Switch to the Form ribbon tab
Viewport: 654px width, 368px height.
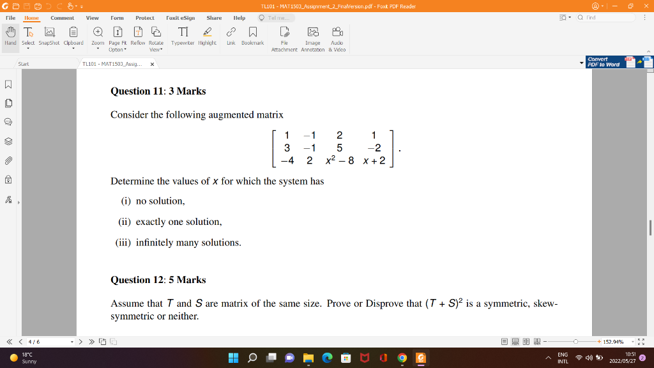coord(117,18)
